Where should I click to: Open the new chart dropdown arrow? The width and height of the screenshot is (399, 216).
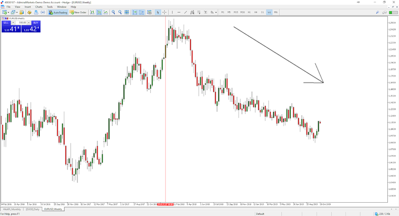(x=8, y=13)
